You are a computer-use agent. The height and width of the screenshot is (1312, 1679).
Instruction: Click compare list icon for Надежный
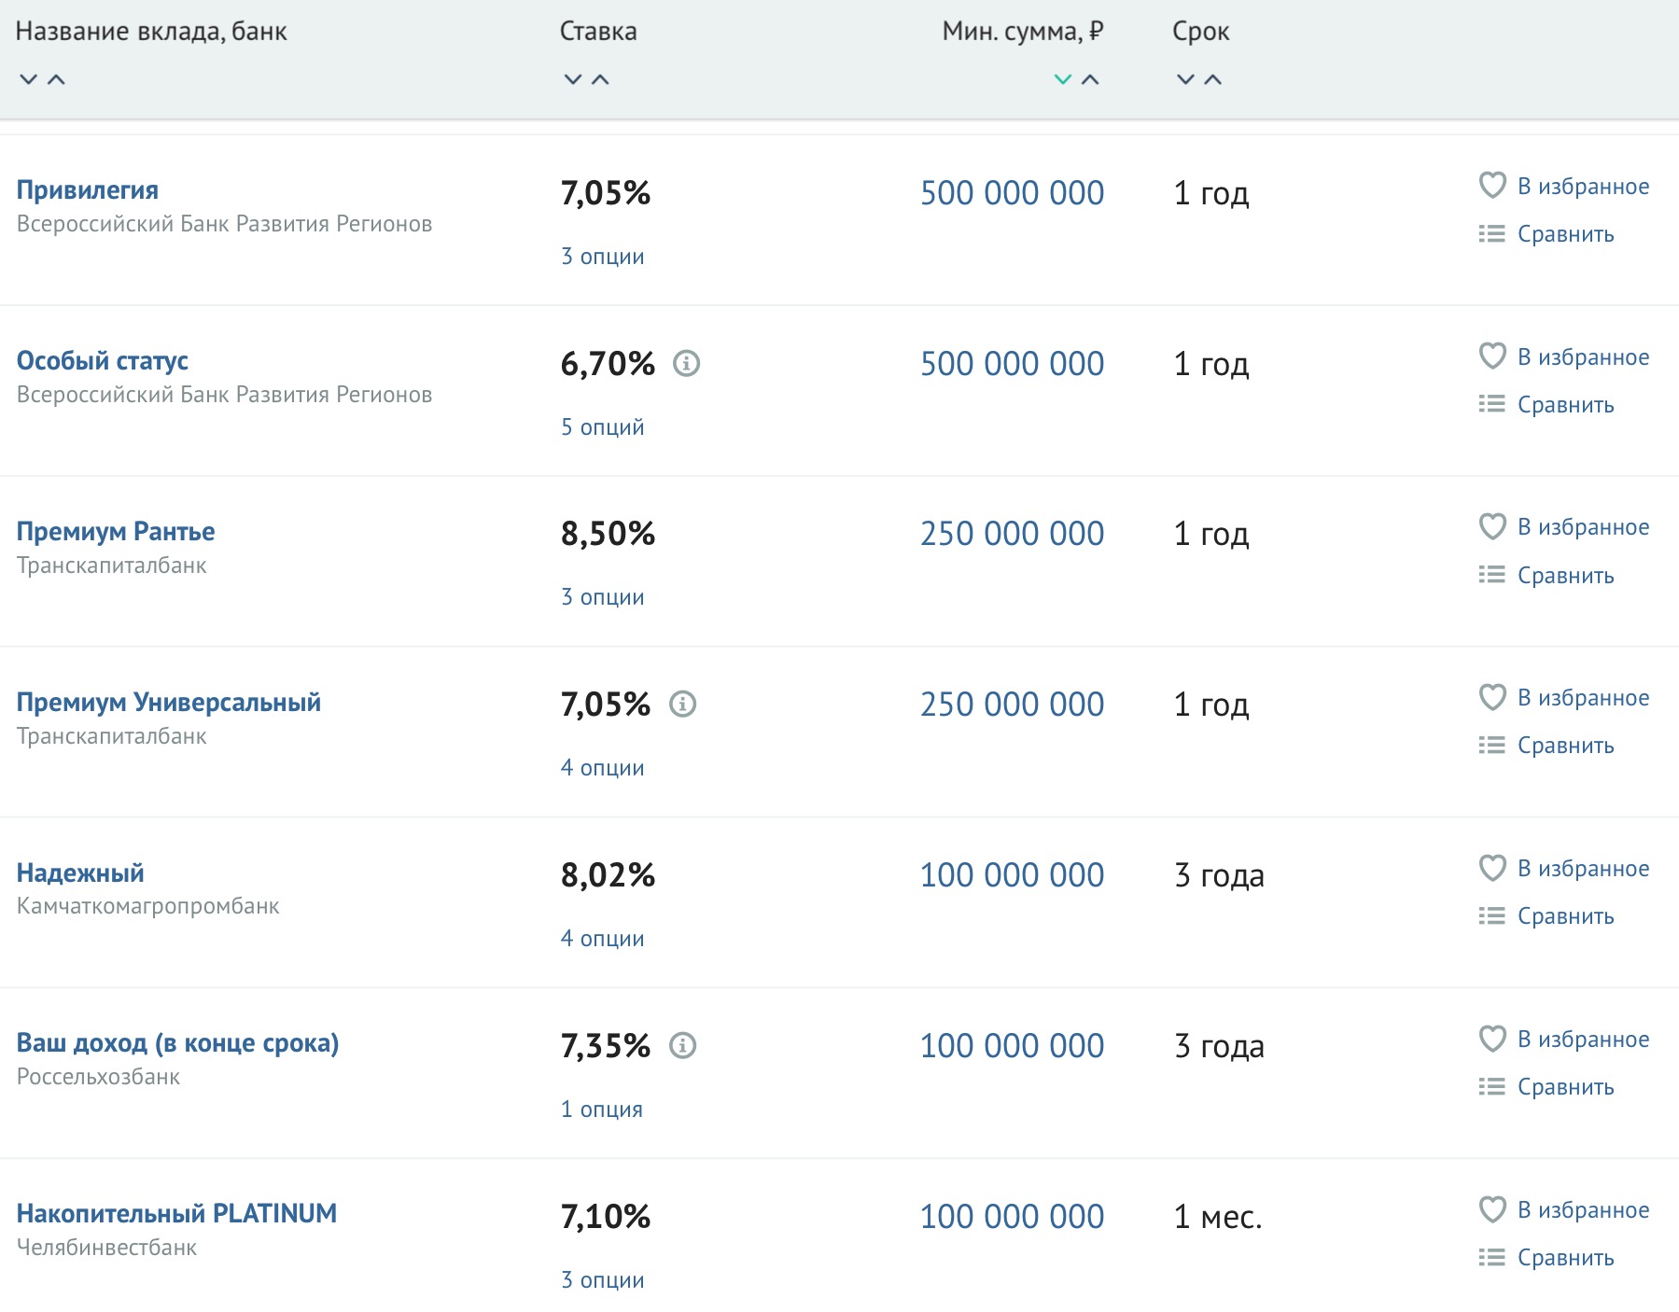tap(1491, 915)
